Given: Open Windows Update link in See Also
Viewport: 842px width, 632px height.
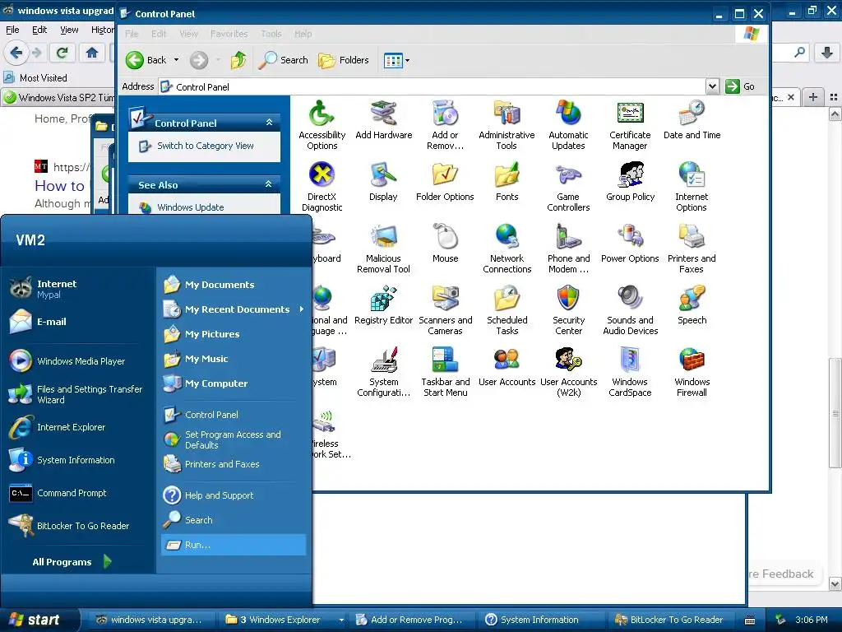Looking at the screenshot, I should (x=190, y=207).
